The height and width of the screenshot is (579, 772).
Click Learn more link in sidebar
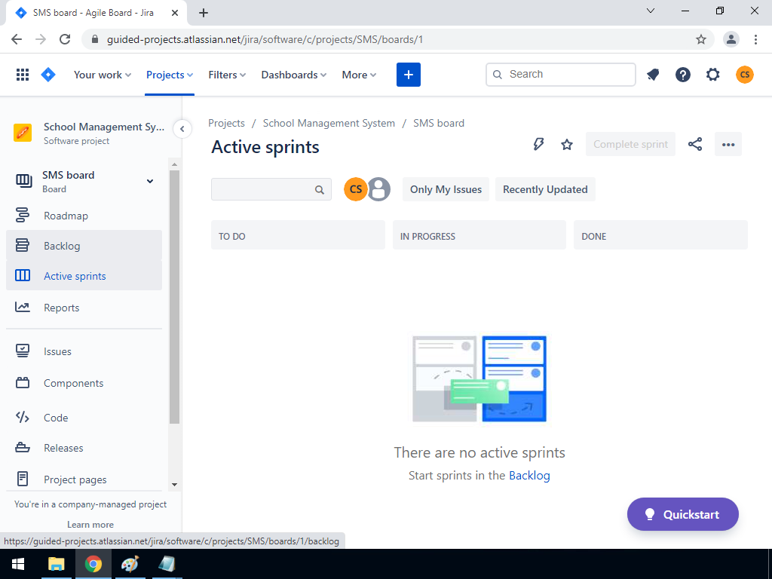click(x=90, y=525)
